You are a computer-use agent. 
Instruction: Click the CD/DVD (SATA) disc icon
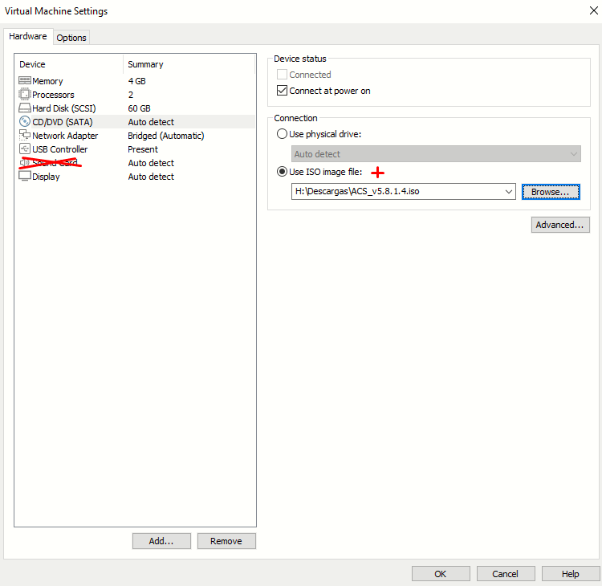point(25,122)
